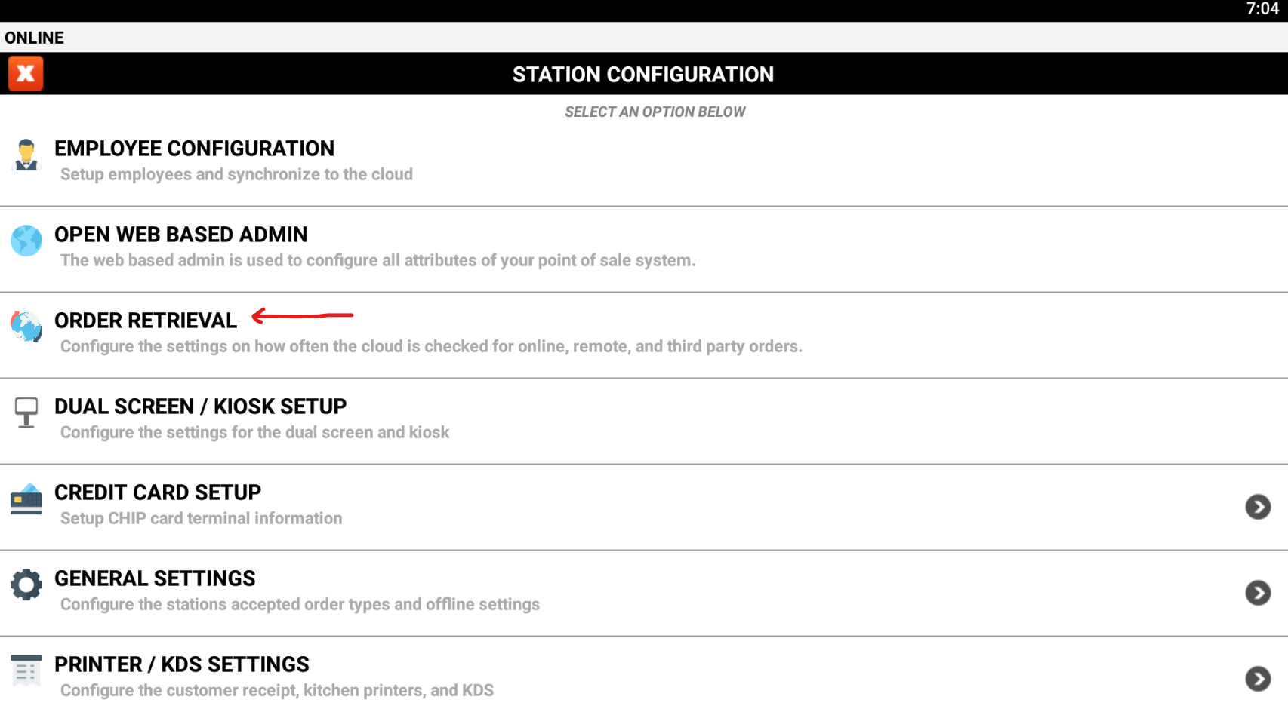Image resolution: width=1288 pixels, height=718 pixels.
Task: Expand Printer / KDS Settings chevron arrow
Action: point(1258,679)
